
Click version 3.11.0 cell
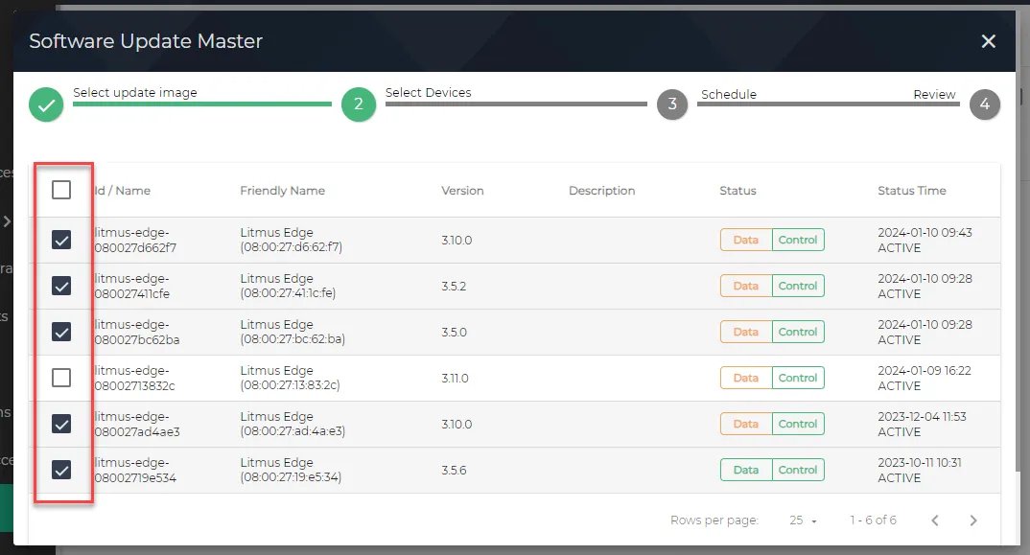(x=455, y=379)
